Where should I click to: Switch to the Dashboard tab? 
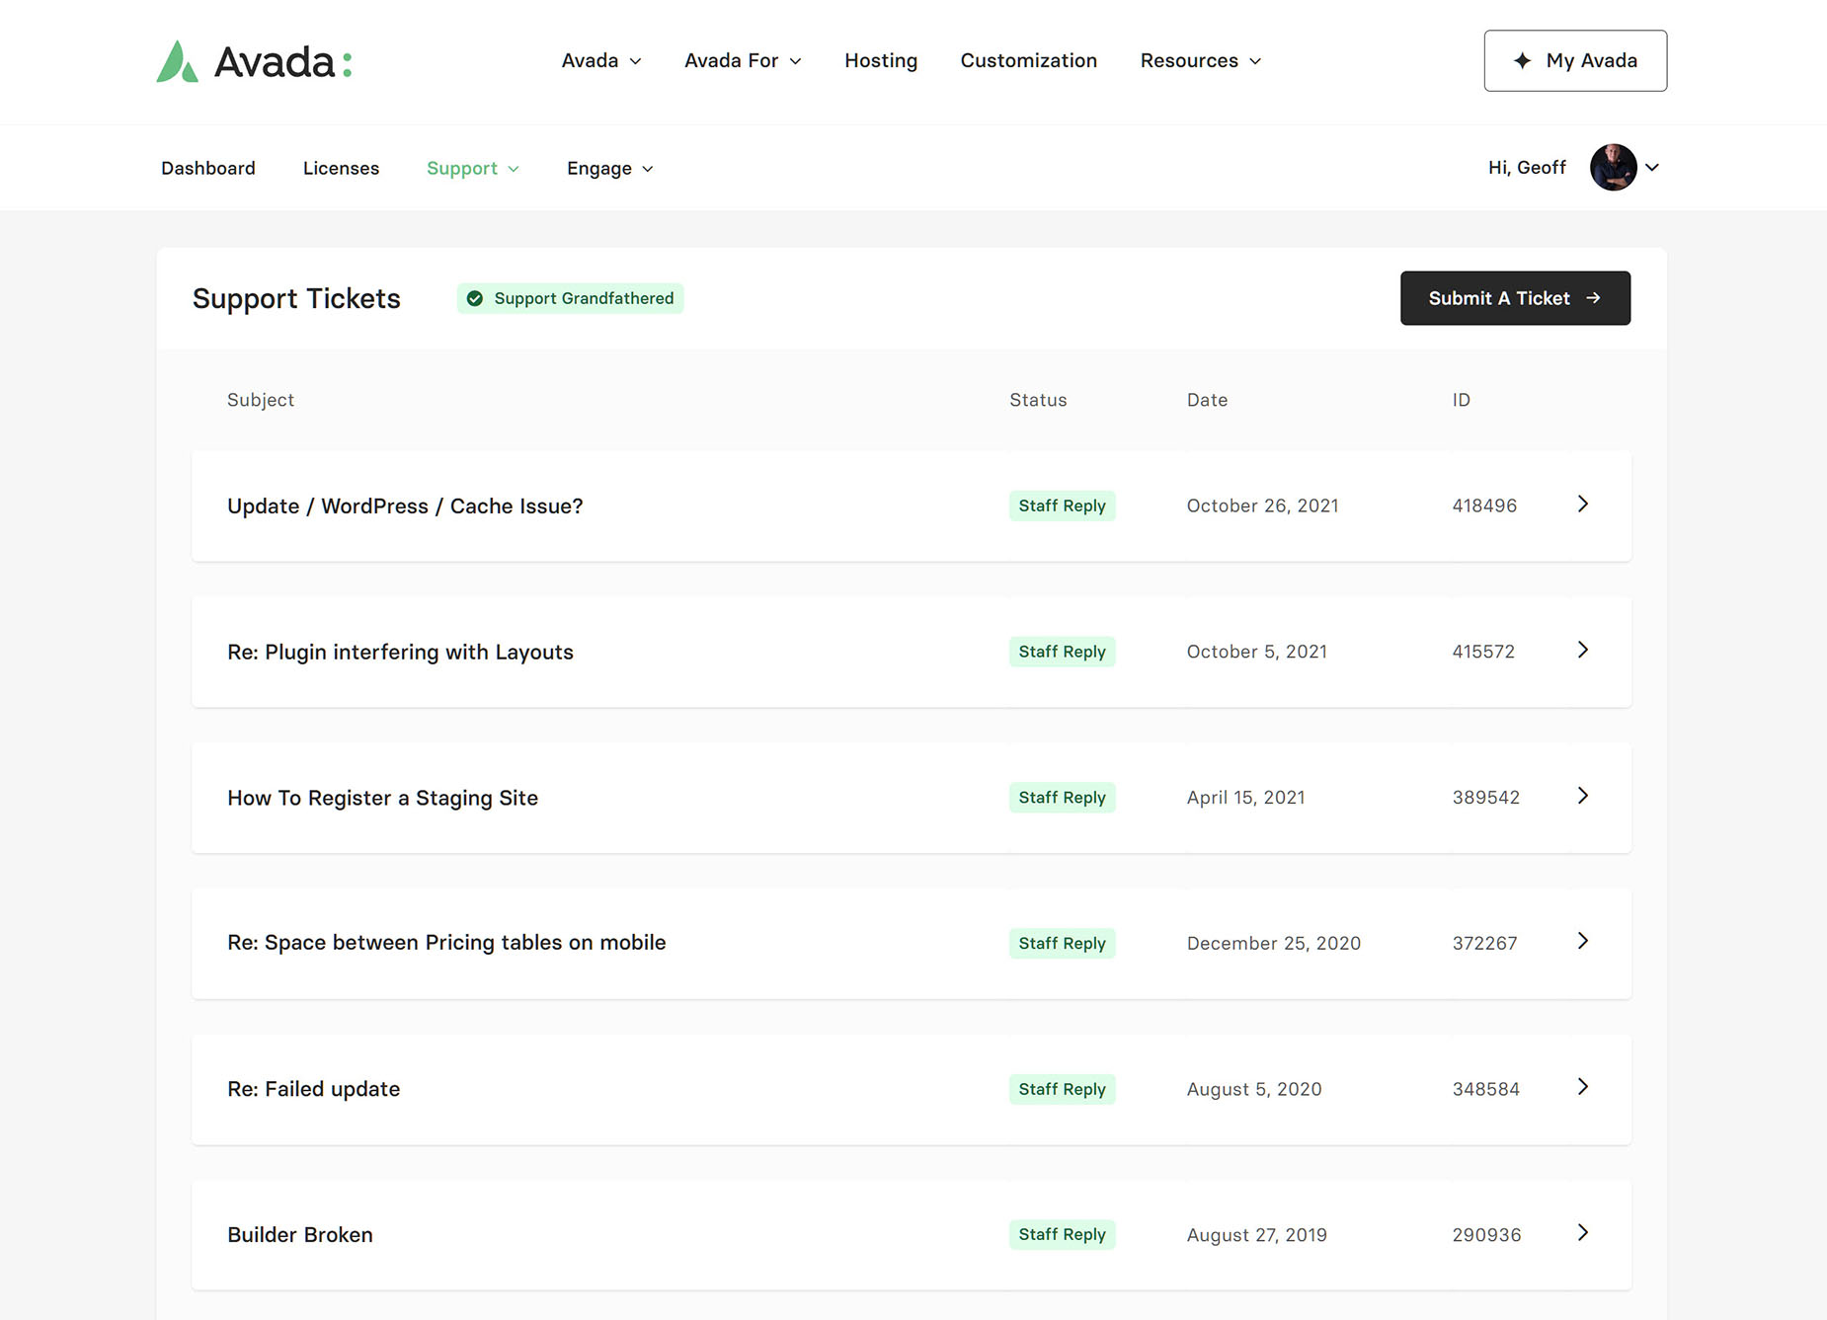(208, 168)
